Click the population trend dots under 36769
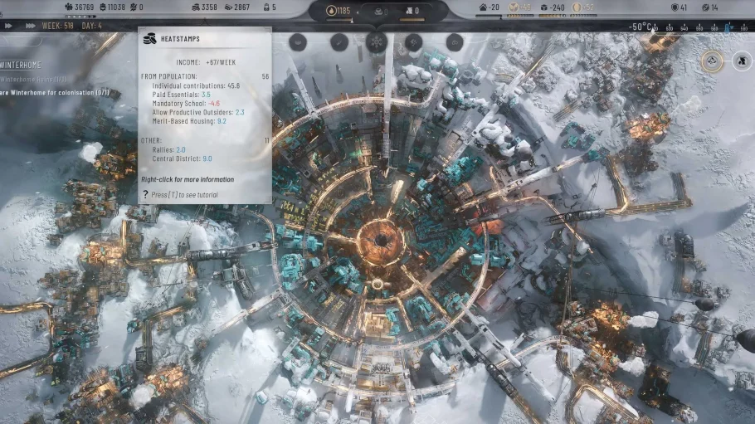Image resolution: width=755 pixels, height=424 pixels. [x=80, y=16]
